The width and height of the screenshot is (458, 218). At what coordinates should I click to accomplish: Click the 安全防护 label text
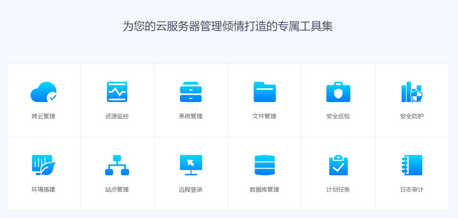[412, 116]
